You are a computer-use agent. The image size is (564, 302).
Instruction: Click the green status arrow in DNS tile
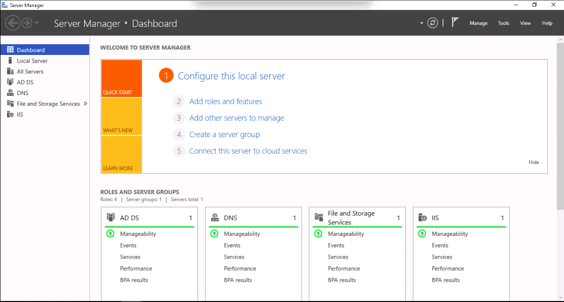click(x=214, y=233)
